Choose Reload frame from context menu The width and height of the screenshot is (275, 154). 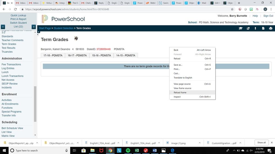(x=192, y=93)
